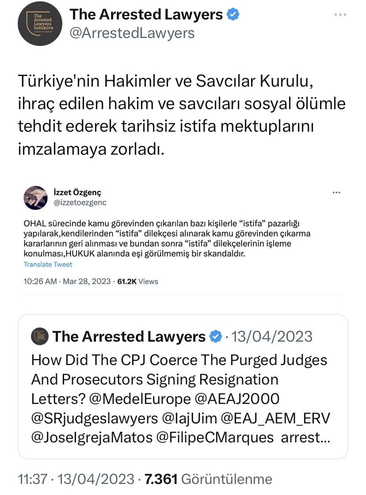Screen dimensions: 366x495
Task: Open the @izzetoezgenc handle
Action: [80, 203]
